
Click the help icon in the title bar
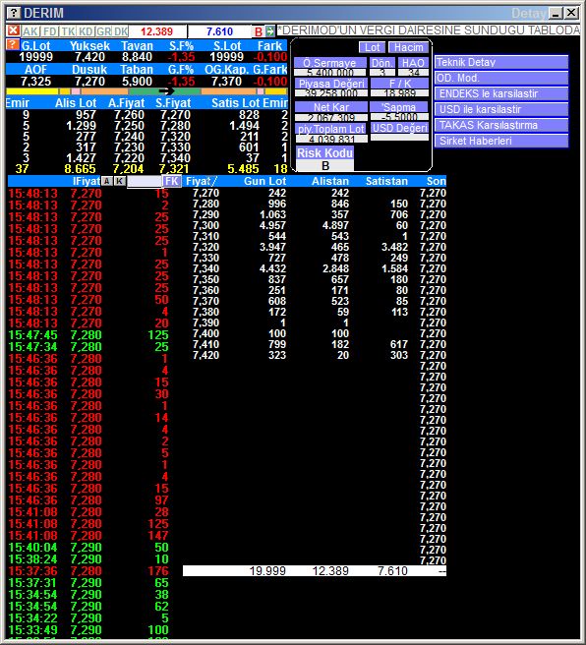tap(14, 13)
